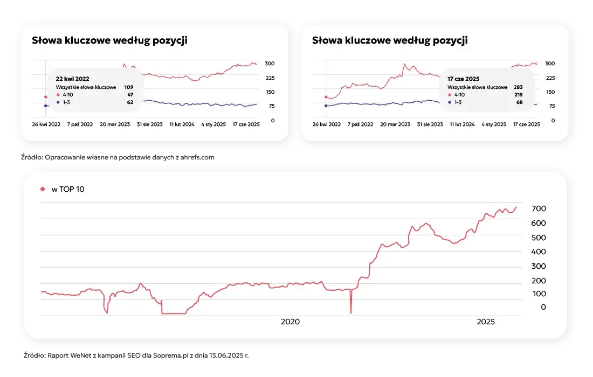Click the blue 1-3 dot in the 17 cze 2025 tooltip
593x377 pixels.
[449, 102]
